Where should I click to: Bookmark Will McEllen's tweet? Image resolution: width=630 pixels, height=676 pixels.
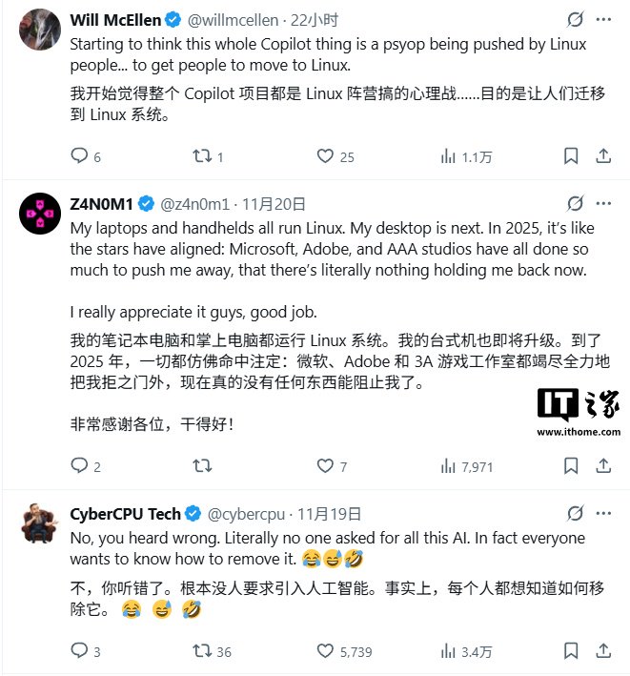pyautogui.click(x=571, y=155)
